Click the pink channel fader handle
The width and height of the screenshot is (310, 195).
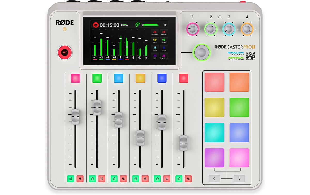(x=75, y=117)
